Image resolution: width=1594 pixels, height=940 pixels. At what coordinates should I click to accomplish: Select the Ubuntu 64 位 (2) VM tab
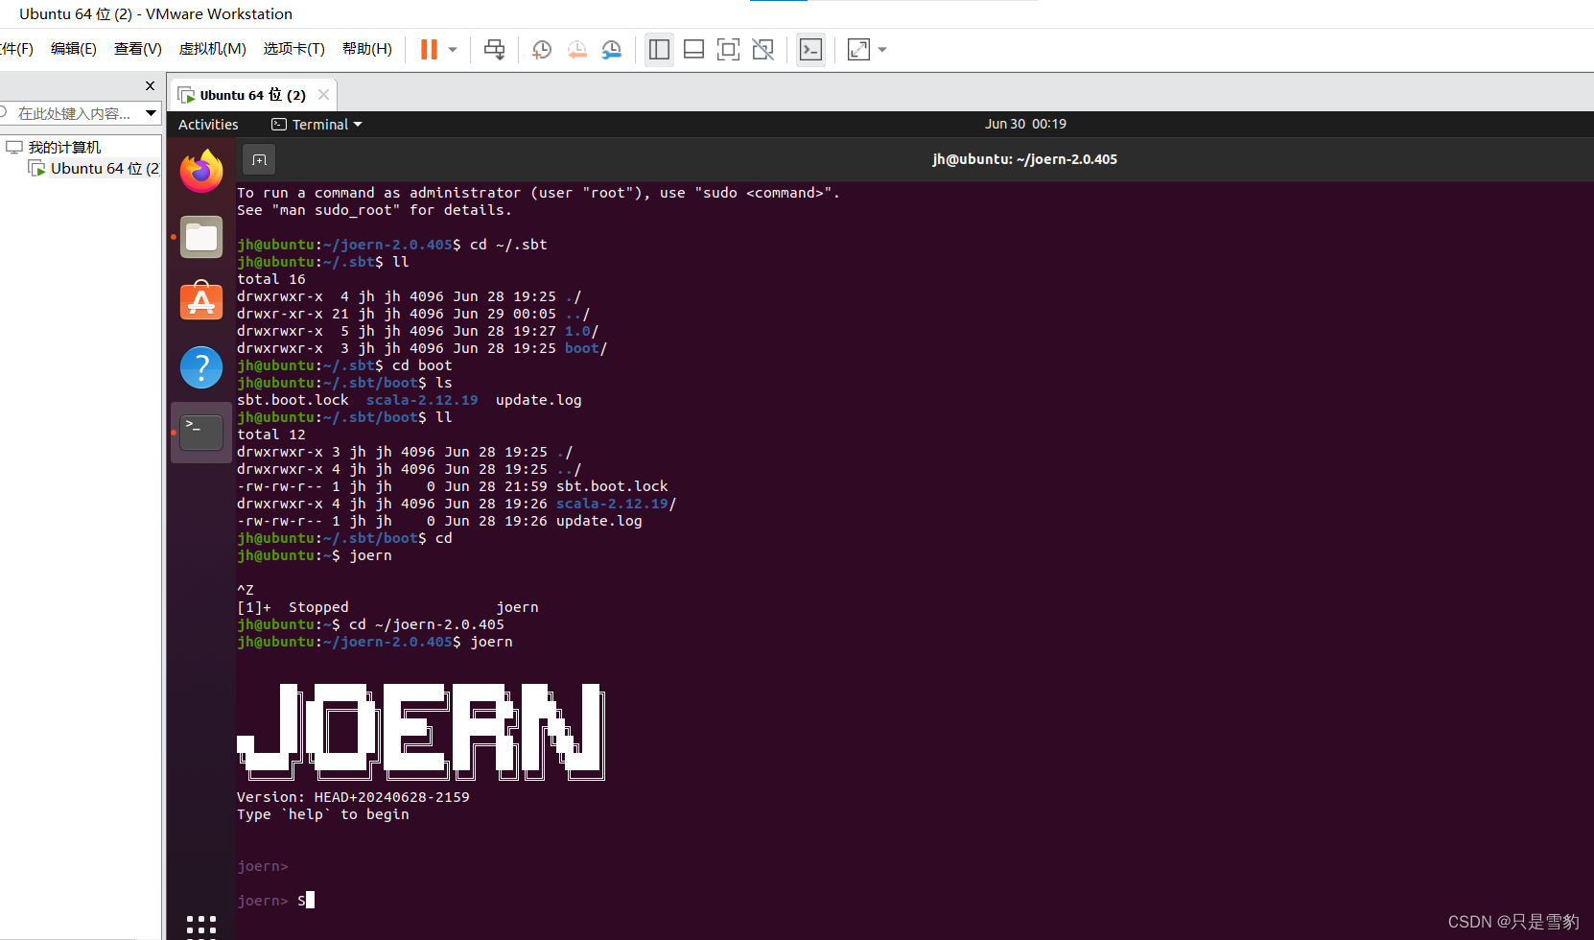252,95
